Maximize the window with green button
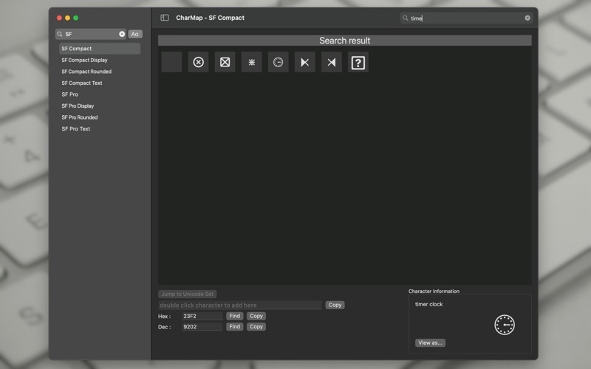591x369 pixels. coord(76,18)
